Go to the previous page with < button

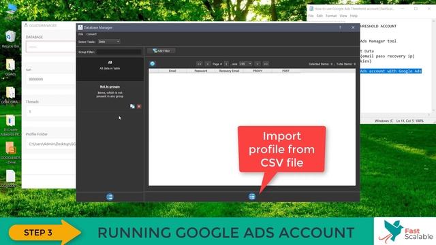click(x=207, y=64)
